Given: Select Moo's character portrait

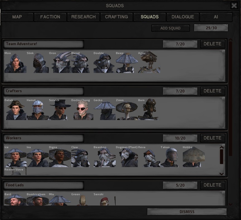Looking at the screenshot, I should [15, 62].
